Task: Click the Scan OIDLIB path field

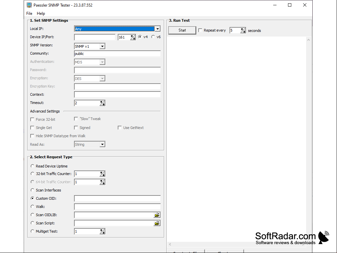Action: pyautogui.click(x=114, y=215)
